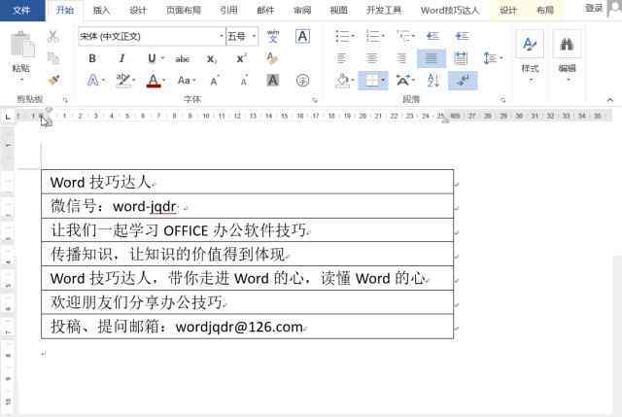Open the phonetic guide (wén) tool

pyautogui.click(x=272, y=37)
